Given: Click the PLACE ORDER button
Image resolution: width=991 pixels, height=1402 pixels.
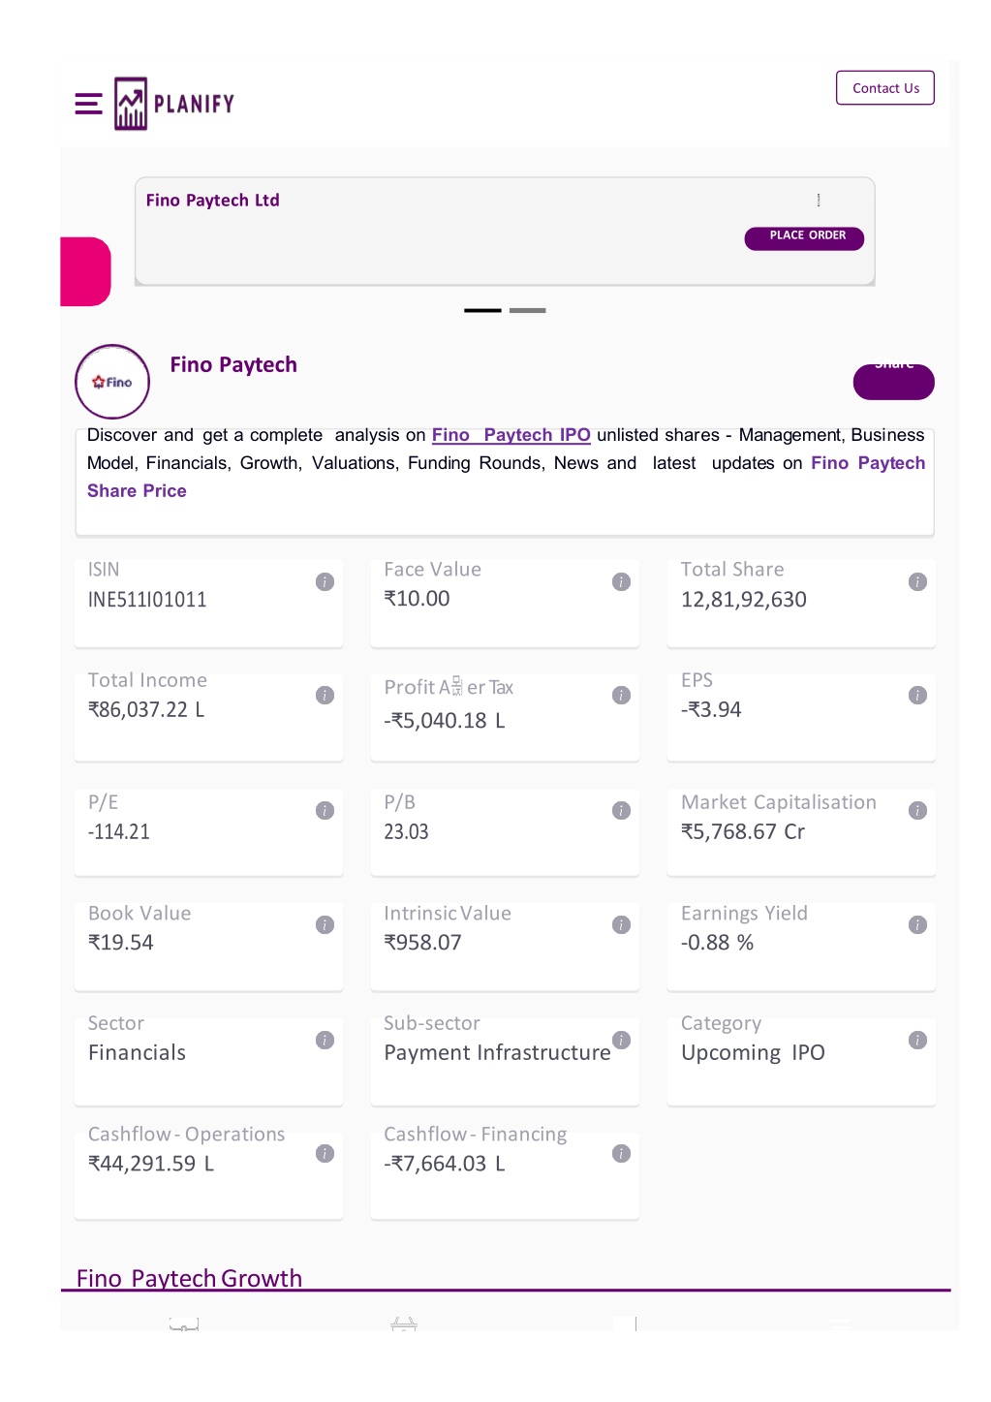Looking at the screenshot, I should (x=804, y=237).
